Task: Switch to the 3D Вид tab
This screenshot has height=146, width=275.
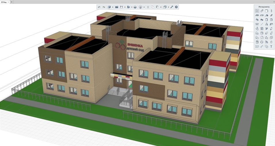Action: 4,2
